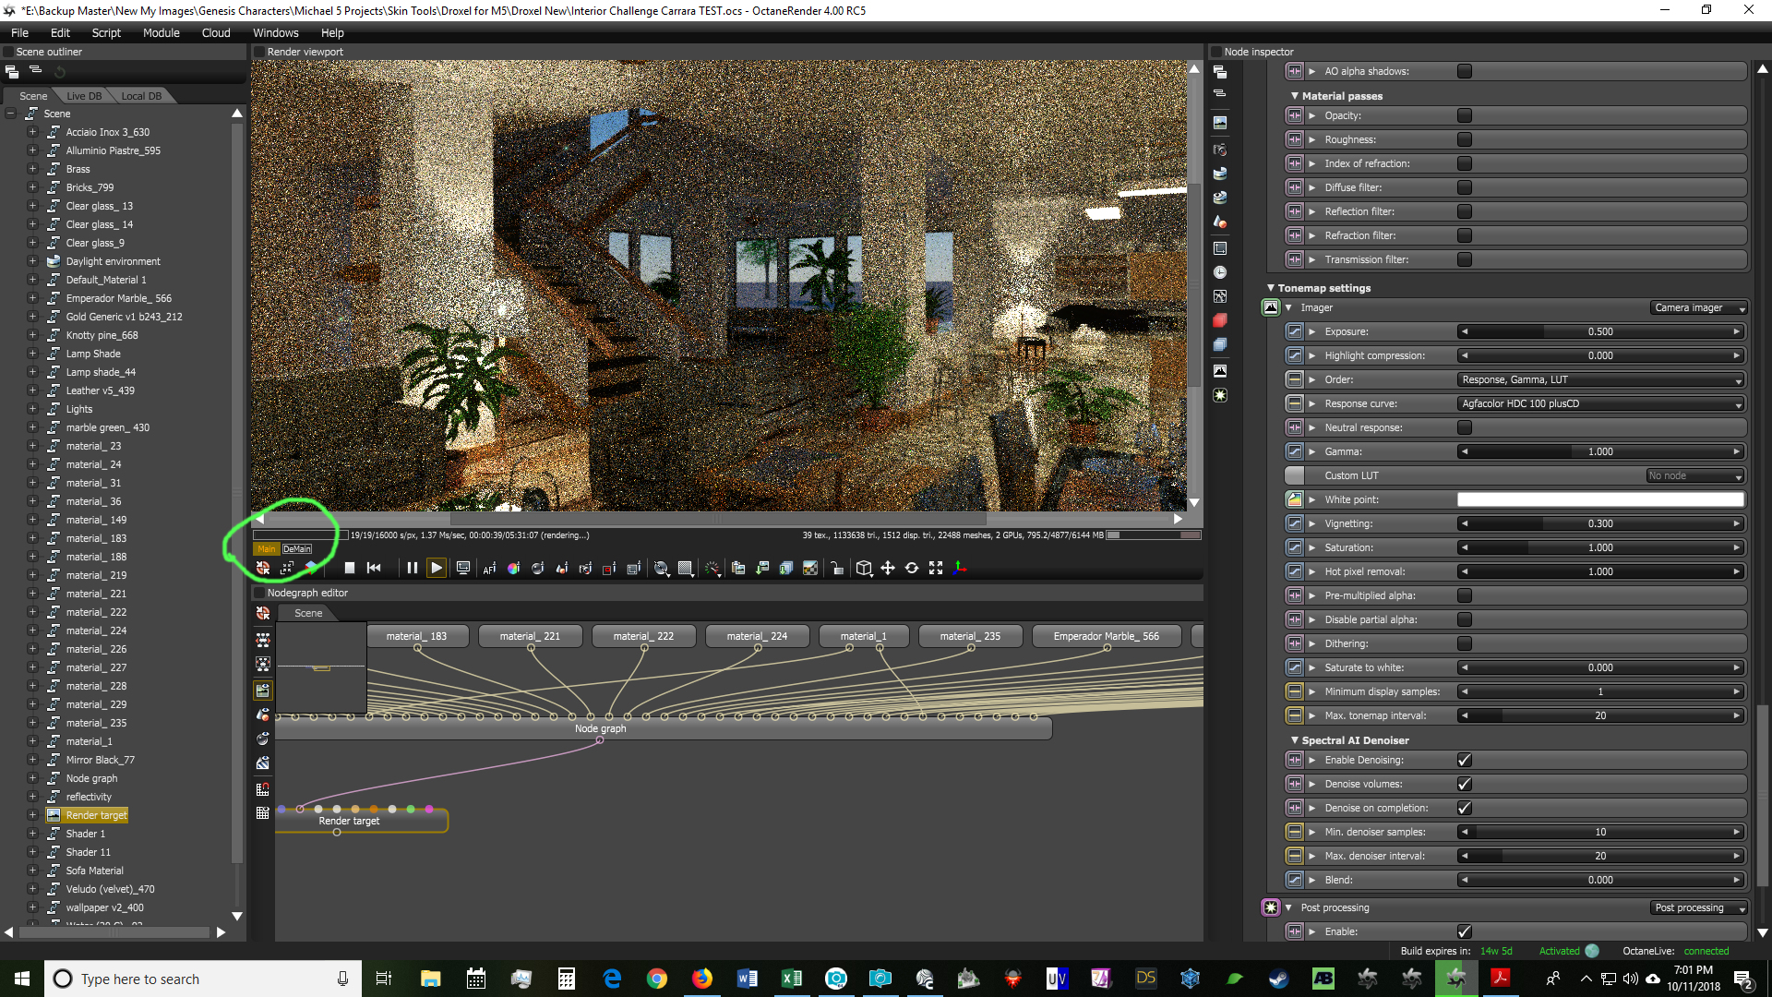The image size is (1772, 997).
Task: Enable the Neutral response checkbox
Action: 1464,427
